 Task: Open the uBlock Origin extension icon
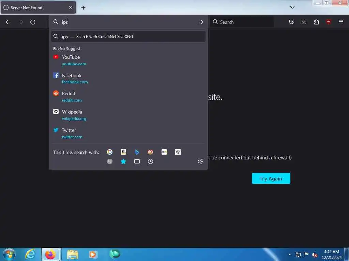click(x=329, y=22)
